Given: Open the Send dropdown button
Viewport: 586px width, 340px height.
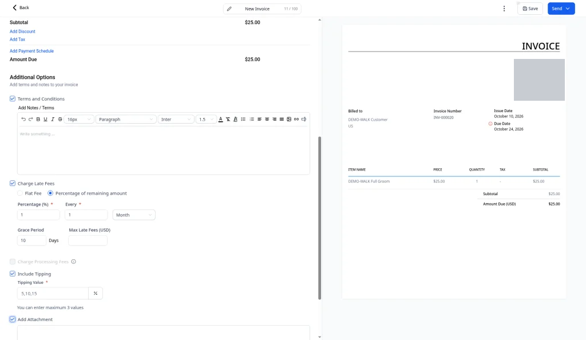Looking at the screenshot, I should click(x=561, y=9).
